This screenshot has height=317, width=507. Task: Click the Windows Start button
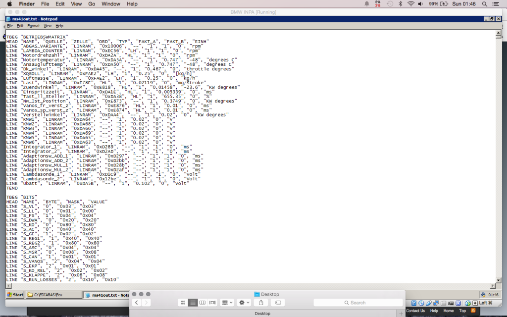(x=15, y=295)
